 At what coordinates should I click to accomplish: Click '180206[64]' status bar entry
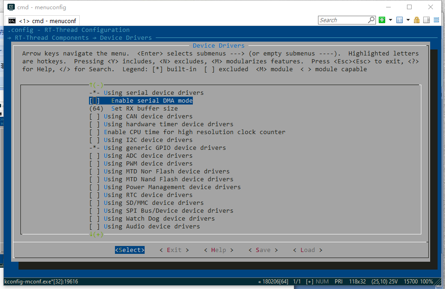click(x=275, y=282)
